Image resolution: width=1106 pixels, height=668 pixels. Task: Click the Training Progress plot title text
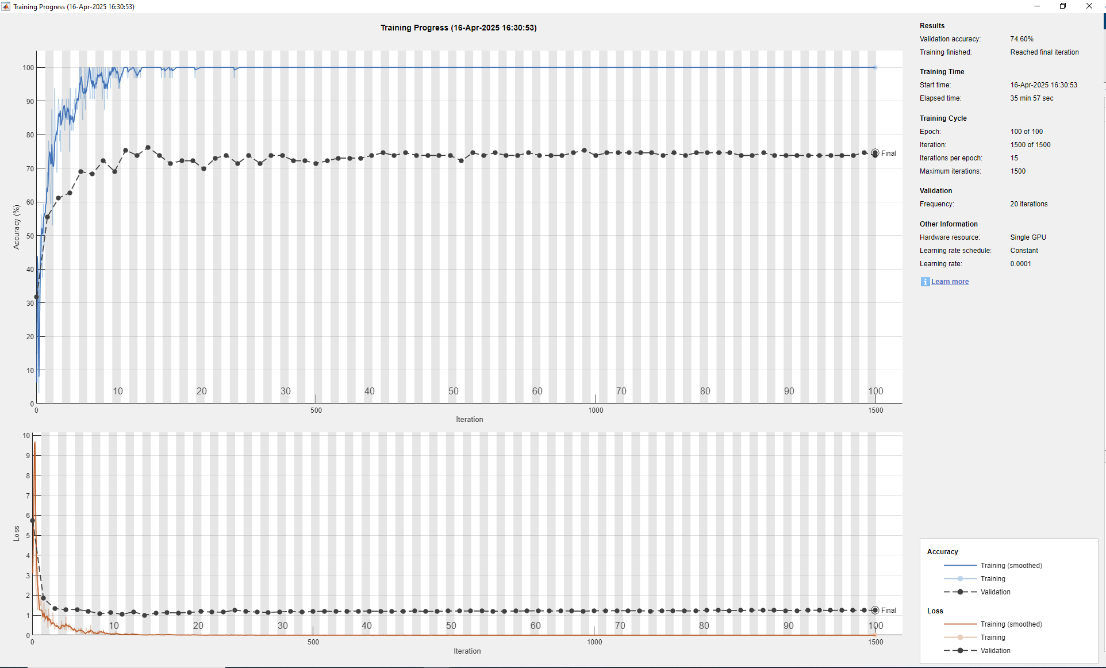[458, 28]
